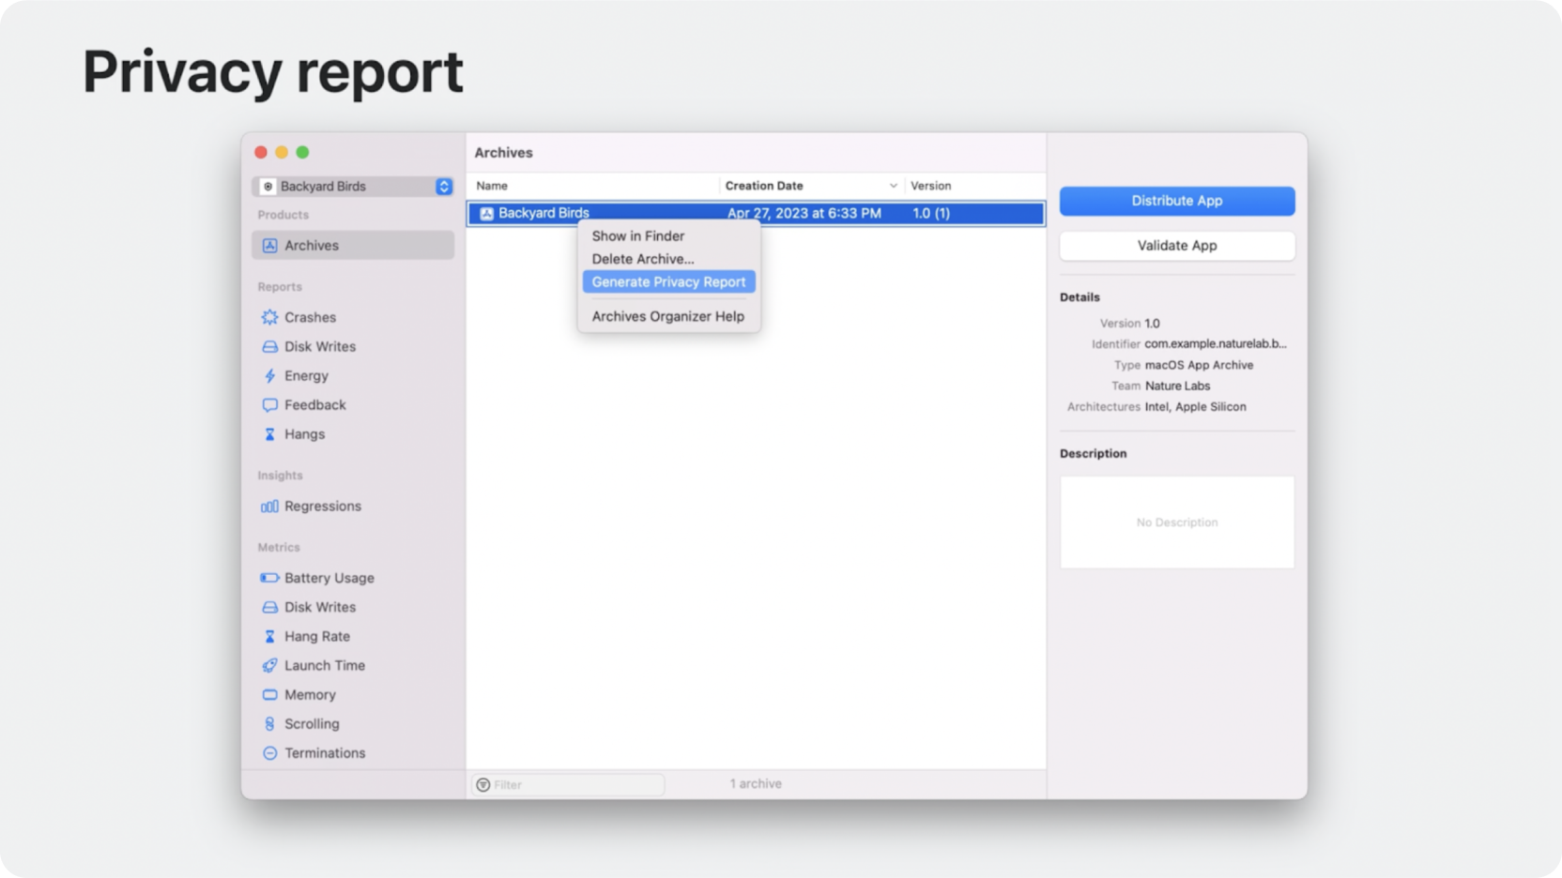
Task: Click the macOS App Archive type value
Action: click(1199, 365)
